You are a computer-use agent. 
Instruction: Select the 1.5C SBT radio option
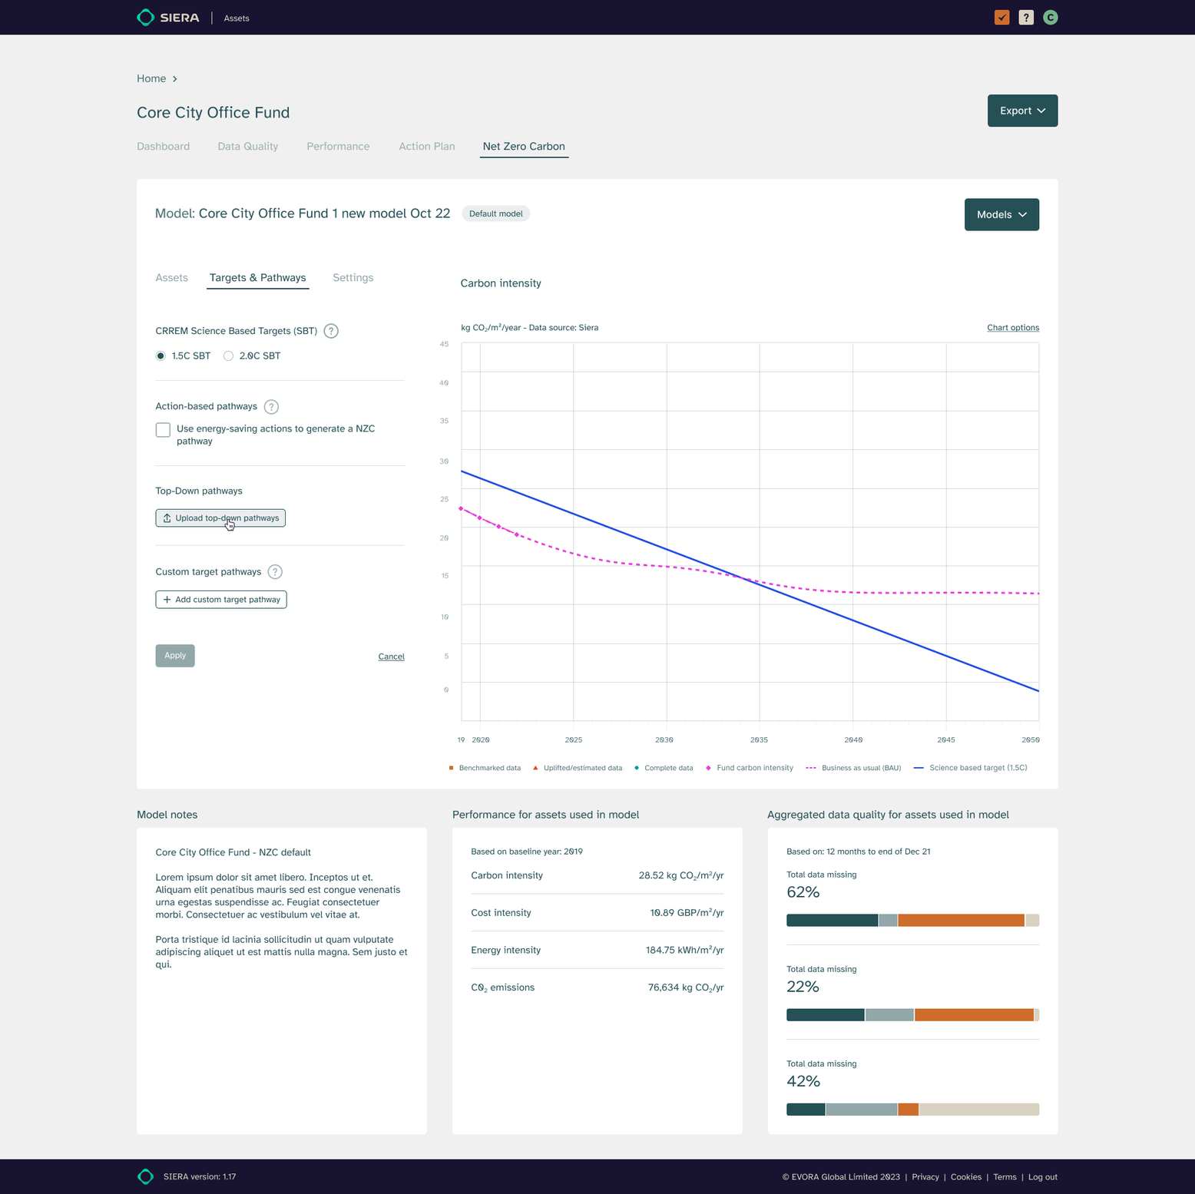coord(161,356)
